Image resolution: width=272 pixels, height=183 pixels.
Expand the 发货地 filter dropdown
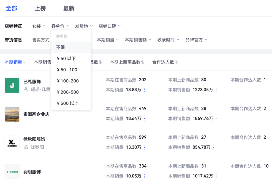click(x=84, y=26)
